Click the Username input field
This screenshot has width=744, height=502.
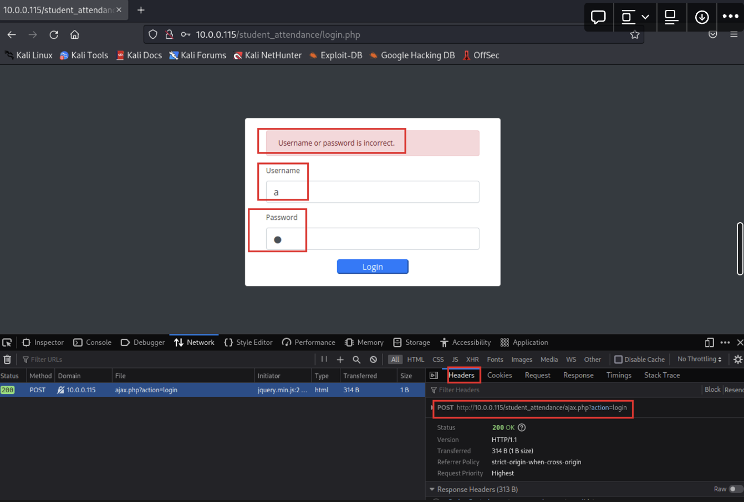coord(373,192)
